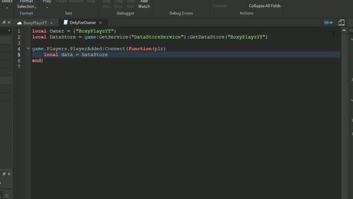Click the Debugger group label
Screen dimensions: 353x199
pyautogui.click(x=125, y=13)
